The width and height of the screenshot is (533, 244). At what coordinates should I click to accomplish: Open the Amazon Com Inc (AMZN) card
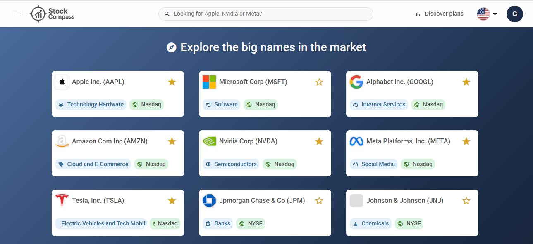pos(110,141)
